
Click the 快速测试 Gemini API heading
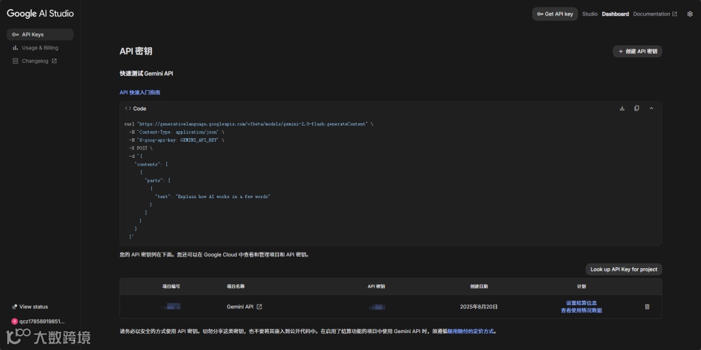point(146,73)
